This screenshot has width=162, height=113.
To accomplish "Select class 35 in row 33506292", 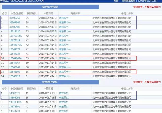I will pyautogui.click(x=27, y=98).
